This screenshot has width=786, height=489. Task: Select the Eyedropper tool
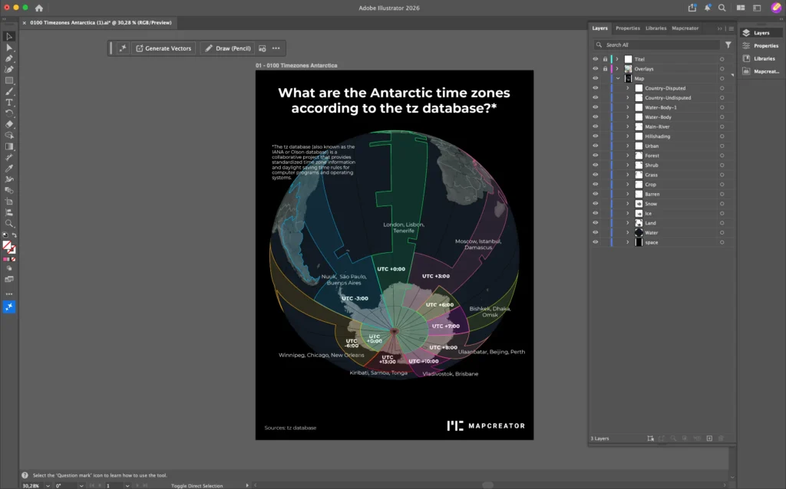click(9, 168)
